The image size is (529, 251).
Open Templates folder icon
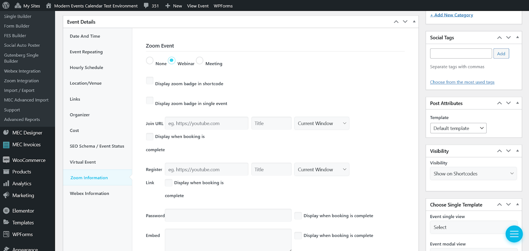6,222
